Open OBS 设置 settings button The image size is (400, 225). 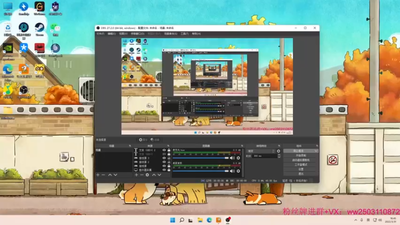[x=301, y=169]
